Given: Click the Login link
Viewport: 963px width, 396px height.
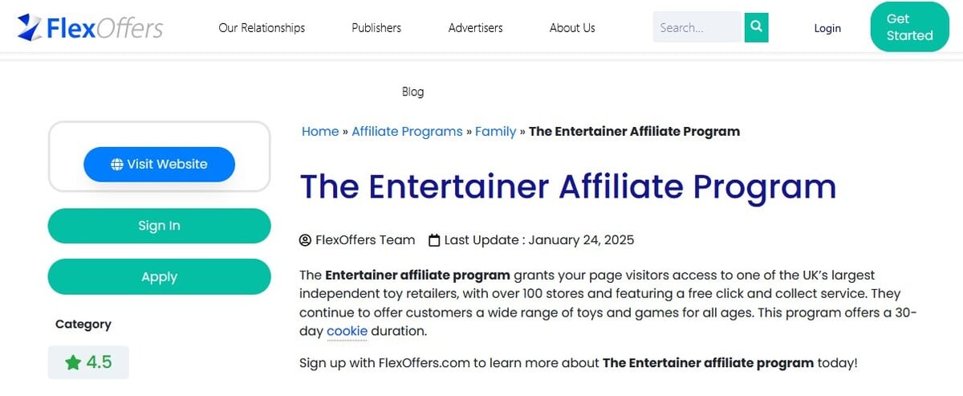Looking at the screenshot, I should click(827, 28).
